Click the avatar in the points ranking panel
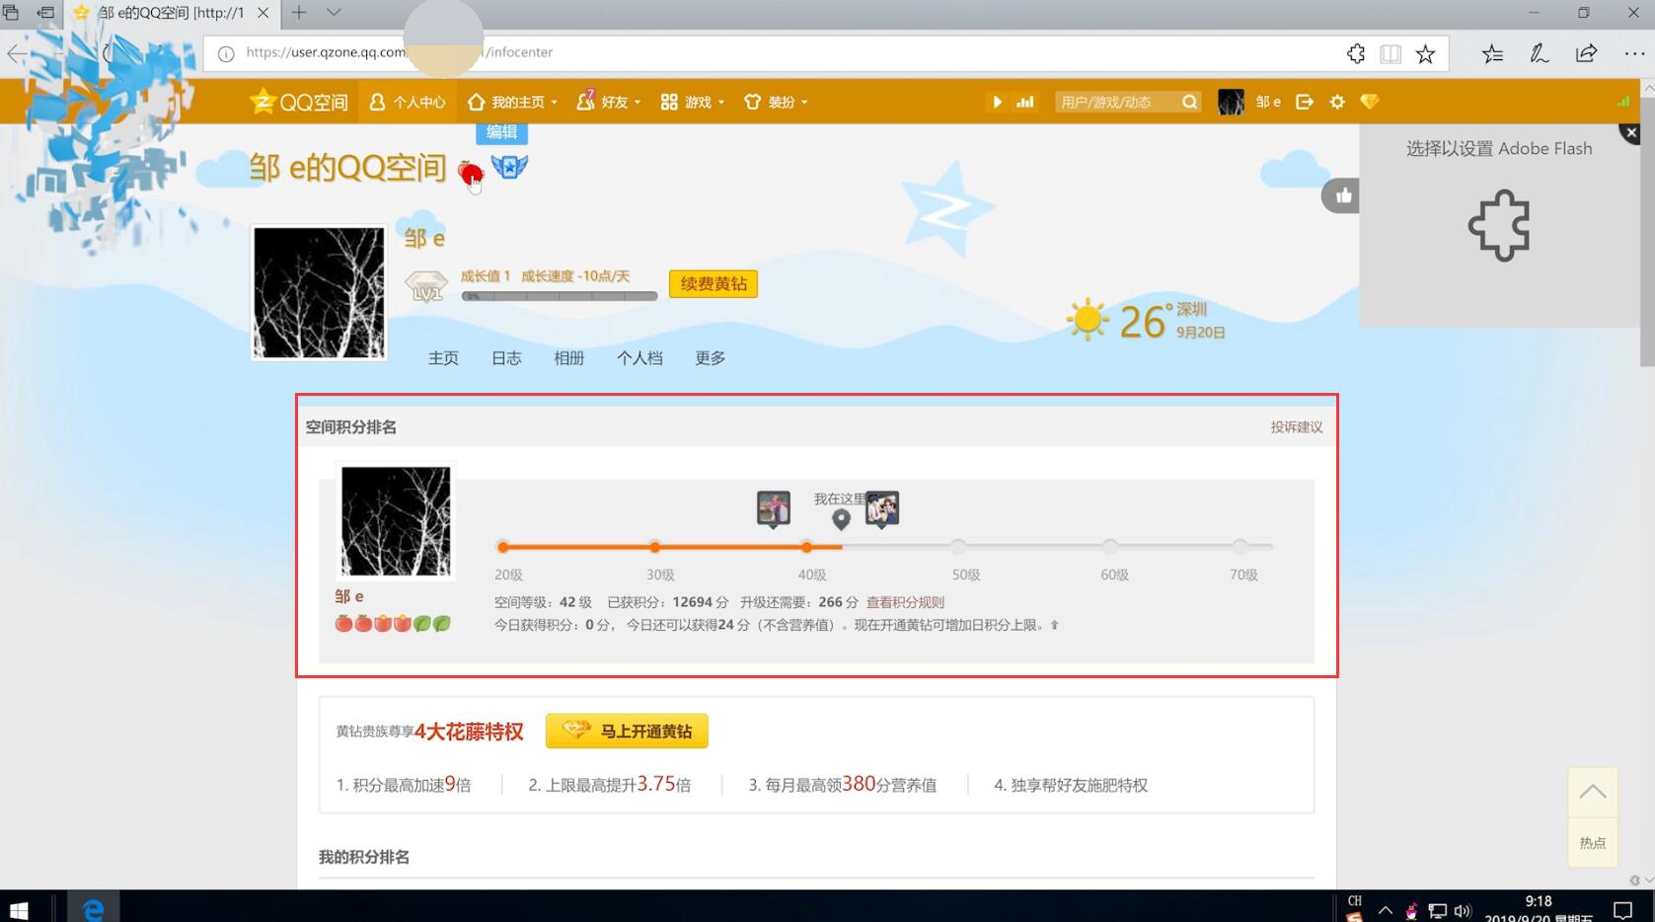Viewport: 1655px width, 922px height. (x=396, y=521)
